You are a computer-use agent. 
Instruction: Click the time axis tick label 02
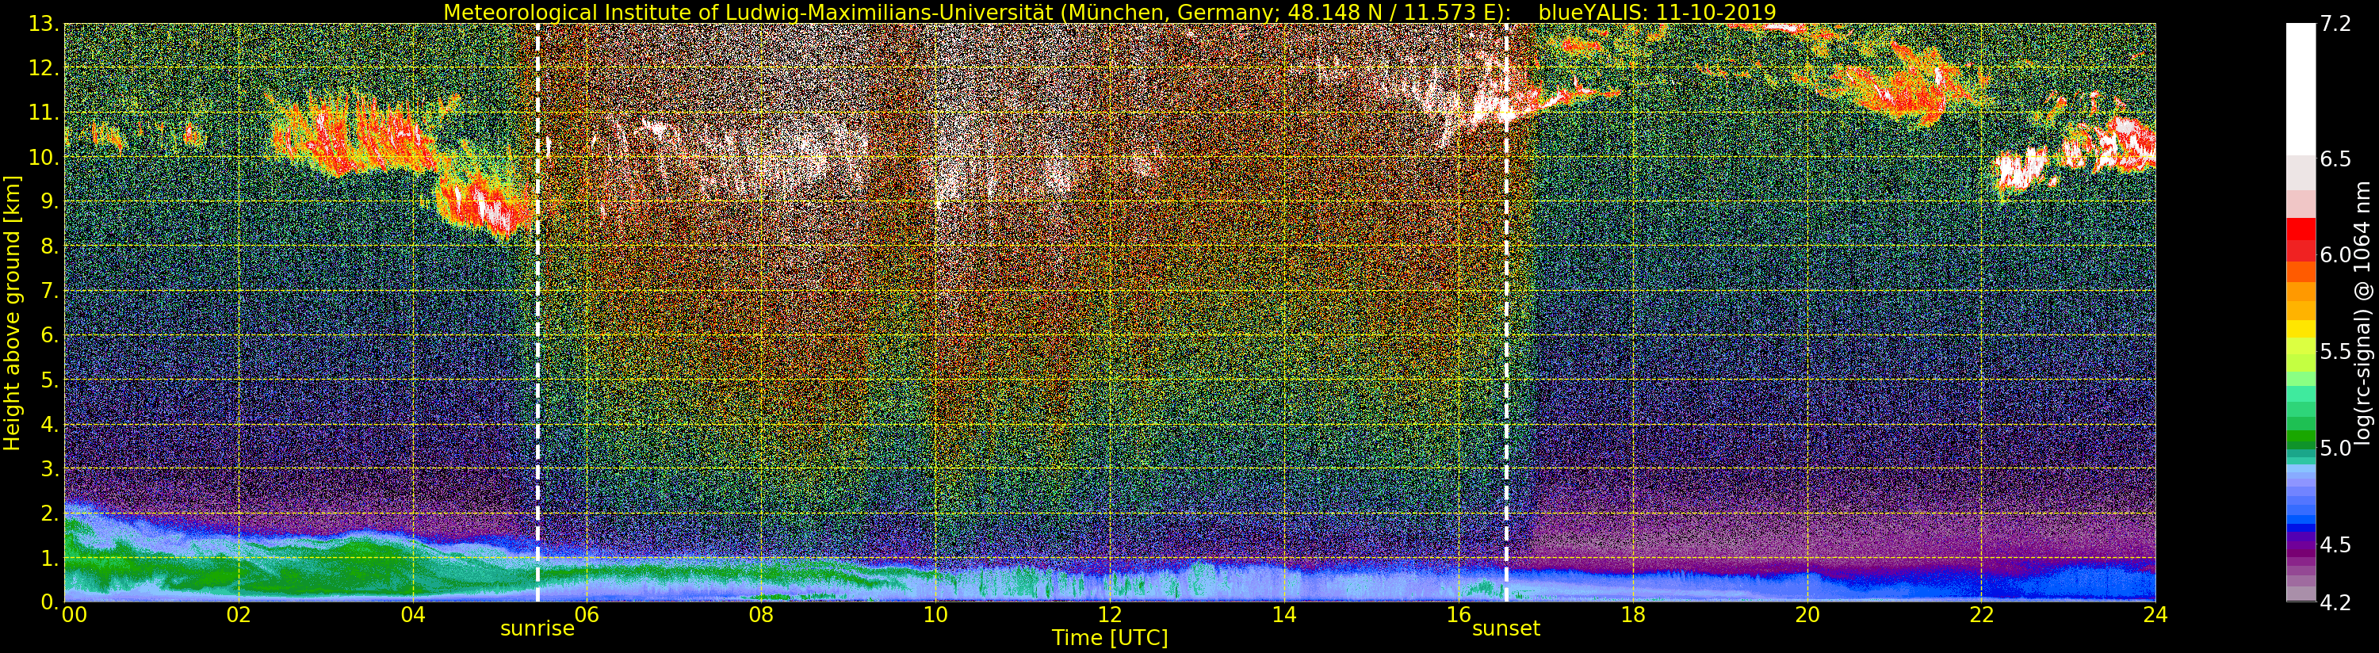click(x=239, y=615)
